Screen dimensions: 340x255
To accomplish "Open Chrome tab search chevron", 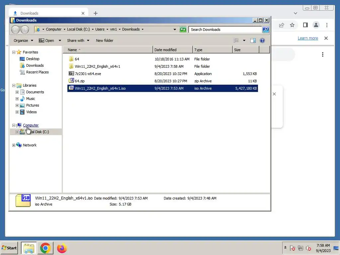I will [295, 13].
